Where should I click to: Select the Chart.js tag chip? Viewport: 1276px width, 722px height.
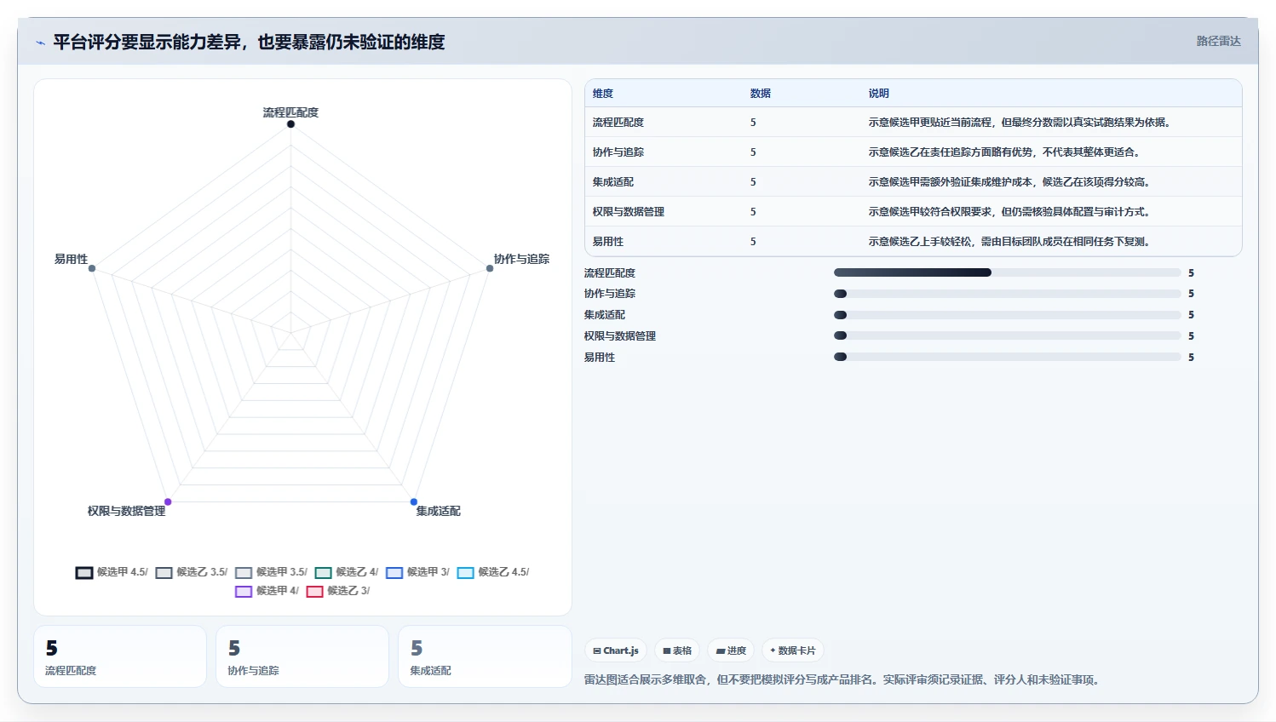click(x=616, y=650)
